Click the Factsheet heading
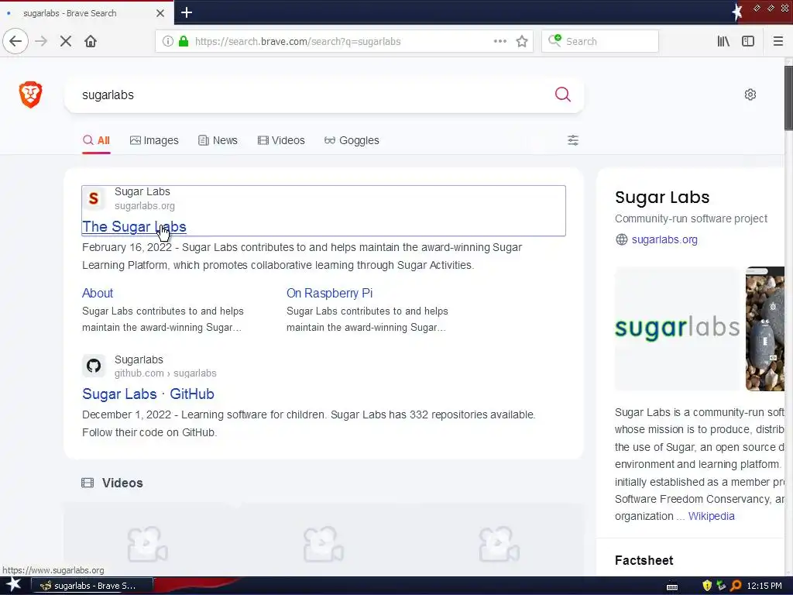Viewport: 793px width, 595px height. (644, 560)
